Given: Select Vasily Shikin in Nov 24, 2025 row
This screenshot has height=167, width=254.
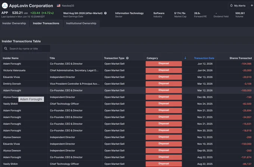Looking at the screenshot, I should (x=10, y=103).
